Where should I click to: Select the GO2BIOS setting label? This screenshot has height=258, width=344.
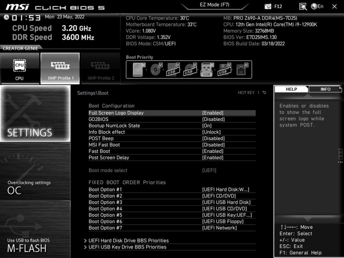coord(98,119)
